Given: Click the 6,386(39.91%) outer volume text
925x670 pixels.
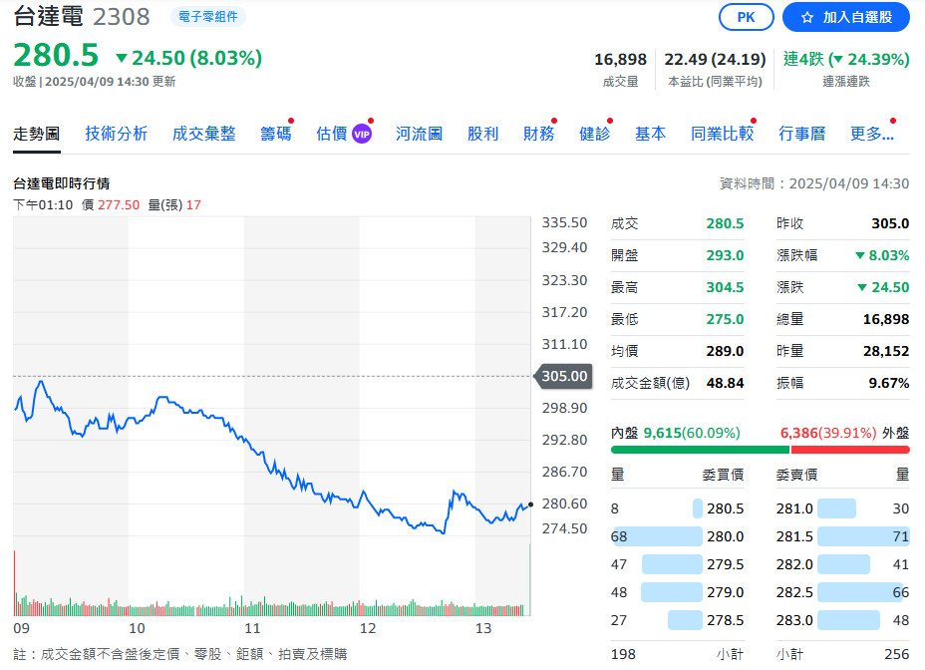Looking at the screenshot, I should pos(828,434).
